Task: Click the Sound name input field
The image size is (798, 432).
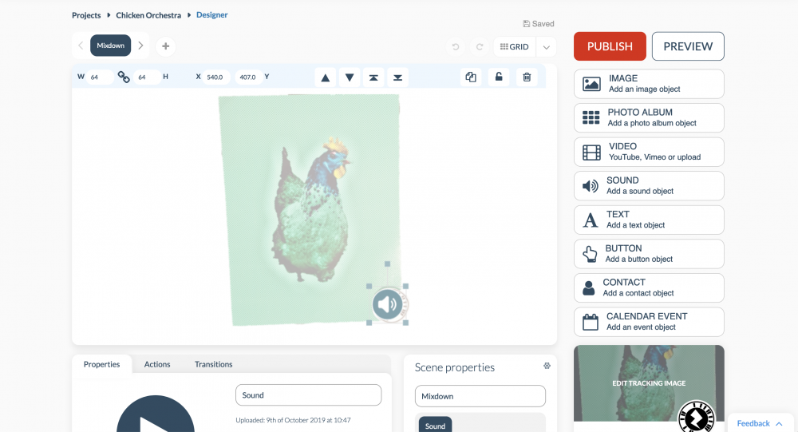Action: 308,395
